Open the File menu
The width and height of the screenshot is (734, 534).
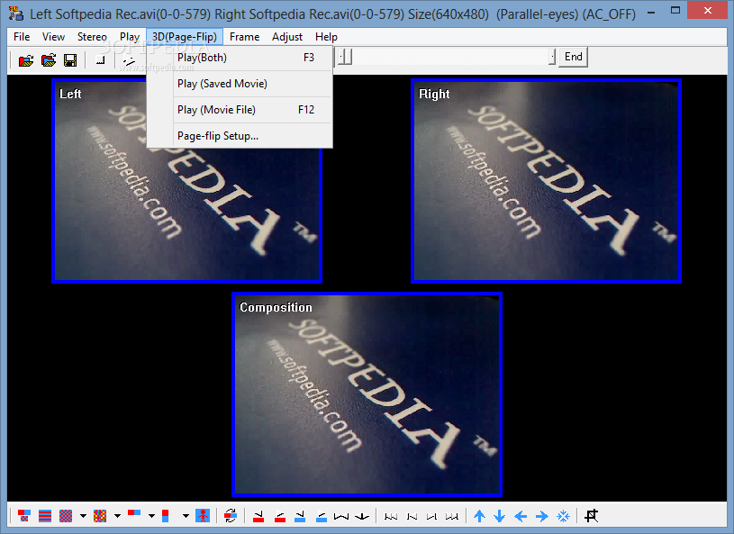22,37
